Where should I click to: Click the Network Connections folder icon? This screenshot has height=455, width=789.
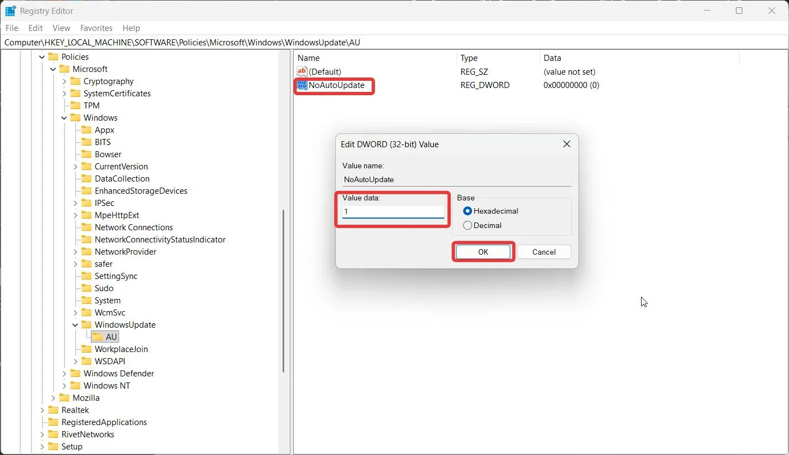[86, 227]
